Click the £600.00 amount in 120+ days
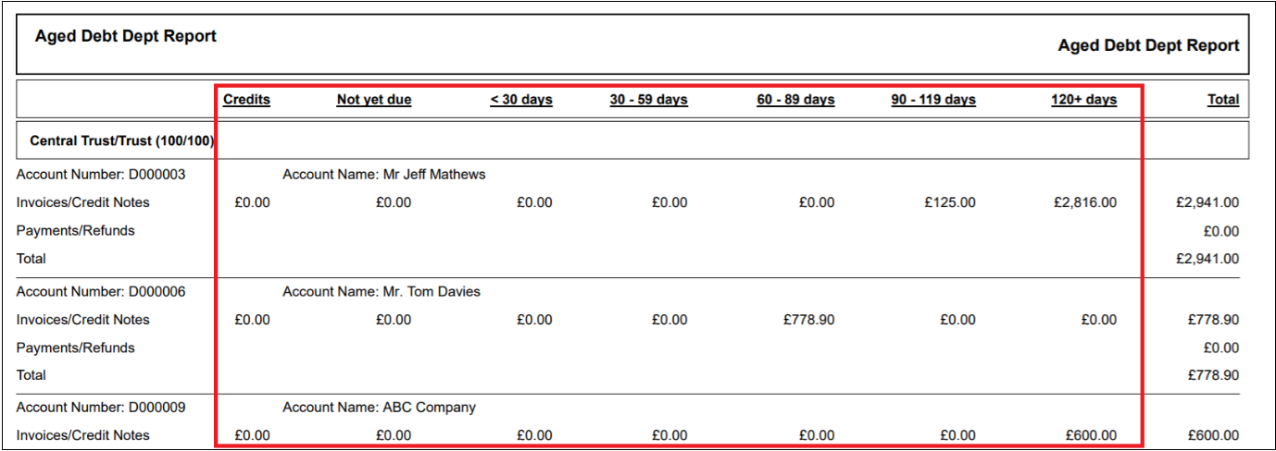The width and height of the screenshot is (1276, 451). [1091, 435]
